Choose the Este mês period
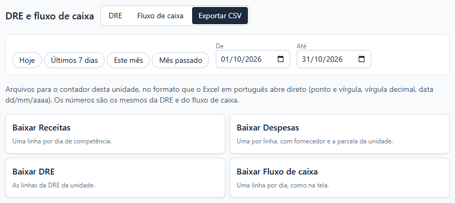Viewport: 455px width, 203px height. click(128, 60)
